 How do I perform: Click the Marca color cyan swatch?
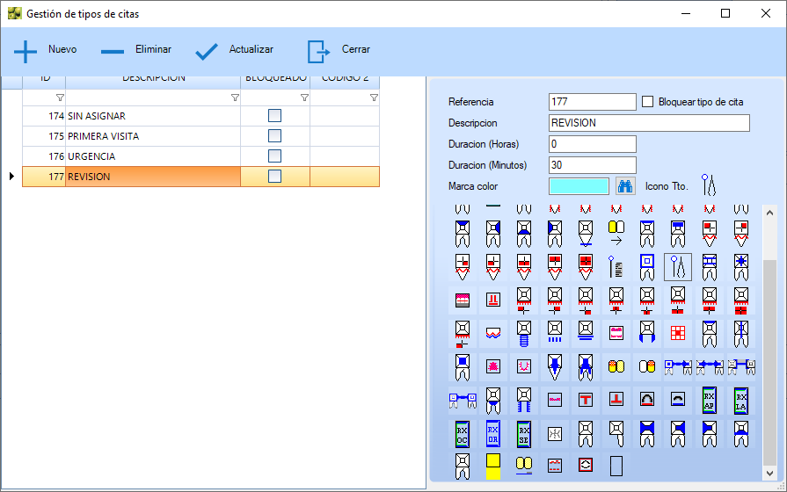coord(579,186)
